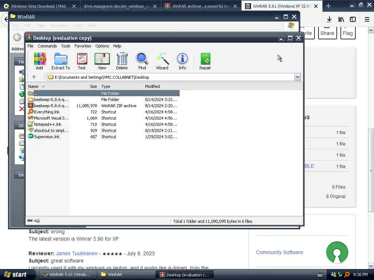
Task: Click the Everything search tray icon
Action: 347,275
